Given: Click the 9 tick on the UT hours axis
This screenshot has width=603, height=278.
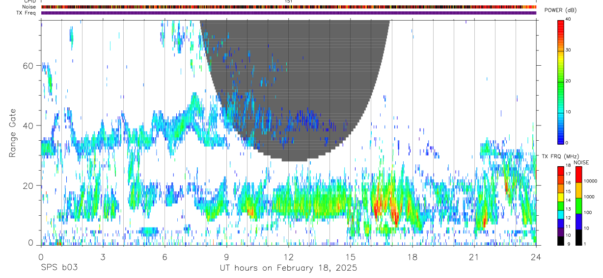Looking at the screenshot, I should coord(226,256).
